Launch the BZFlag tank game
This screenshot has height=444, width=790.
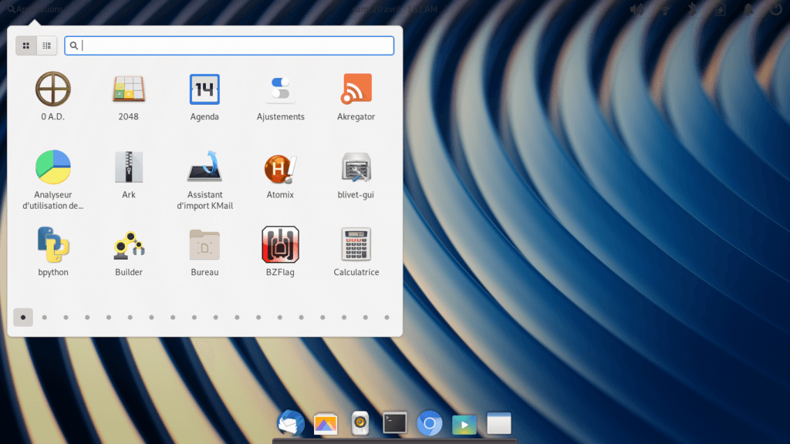point(280,252)
